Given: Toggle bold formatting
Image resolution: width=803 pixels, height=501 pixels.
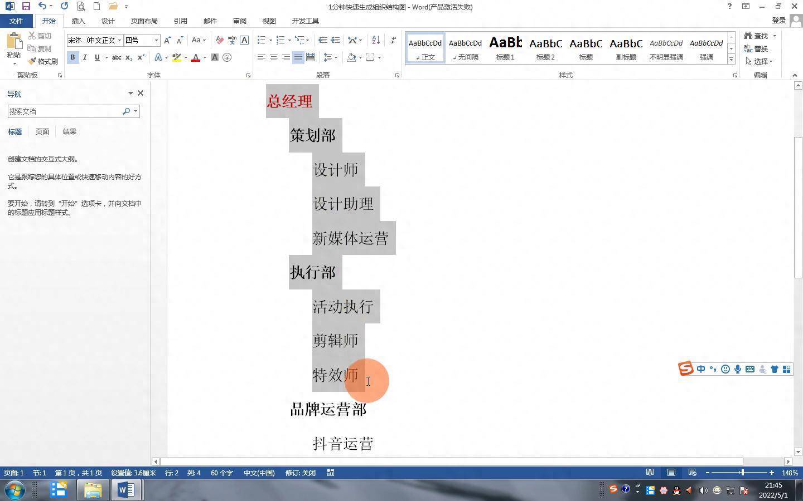Looking at the screenshot, I should tap(72, 57).
